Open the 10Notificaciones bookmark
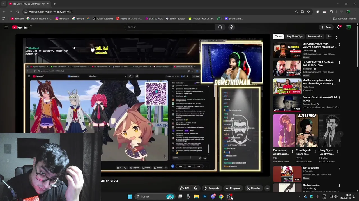359x201 pixels. pos(103,19)
